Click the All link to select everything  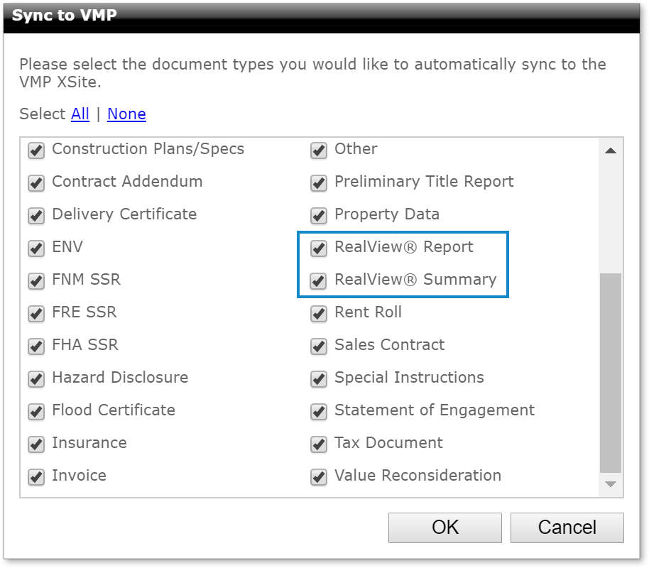(x=80, y=114)
